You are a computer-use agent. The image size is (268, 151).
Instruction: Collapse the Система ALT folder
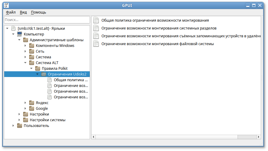25,63
